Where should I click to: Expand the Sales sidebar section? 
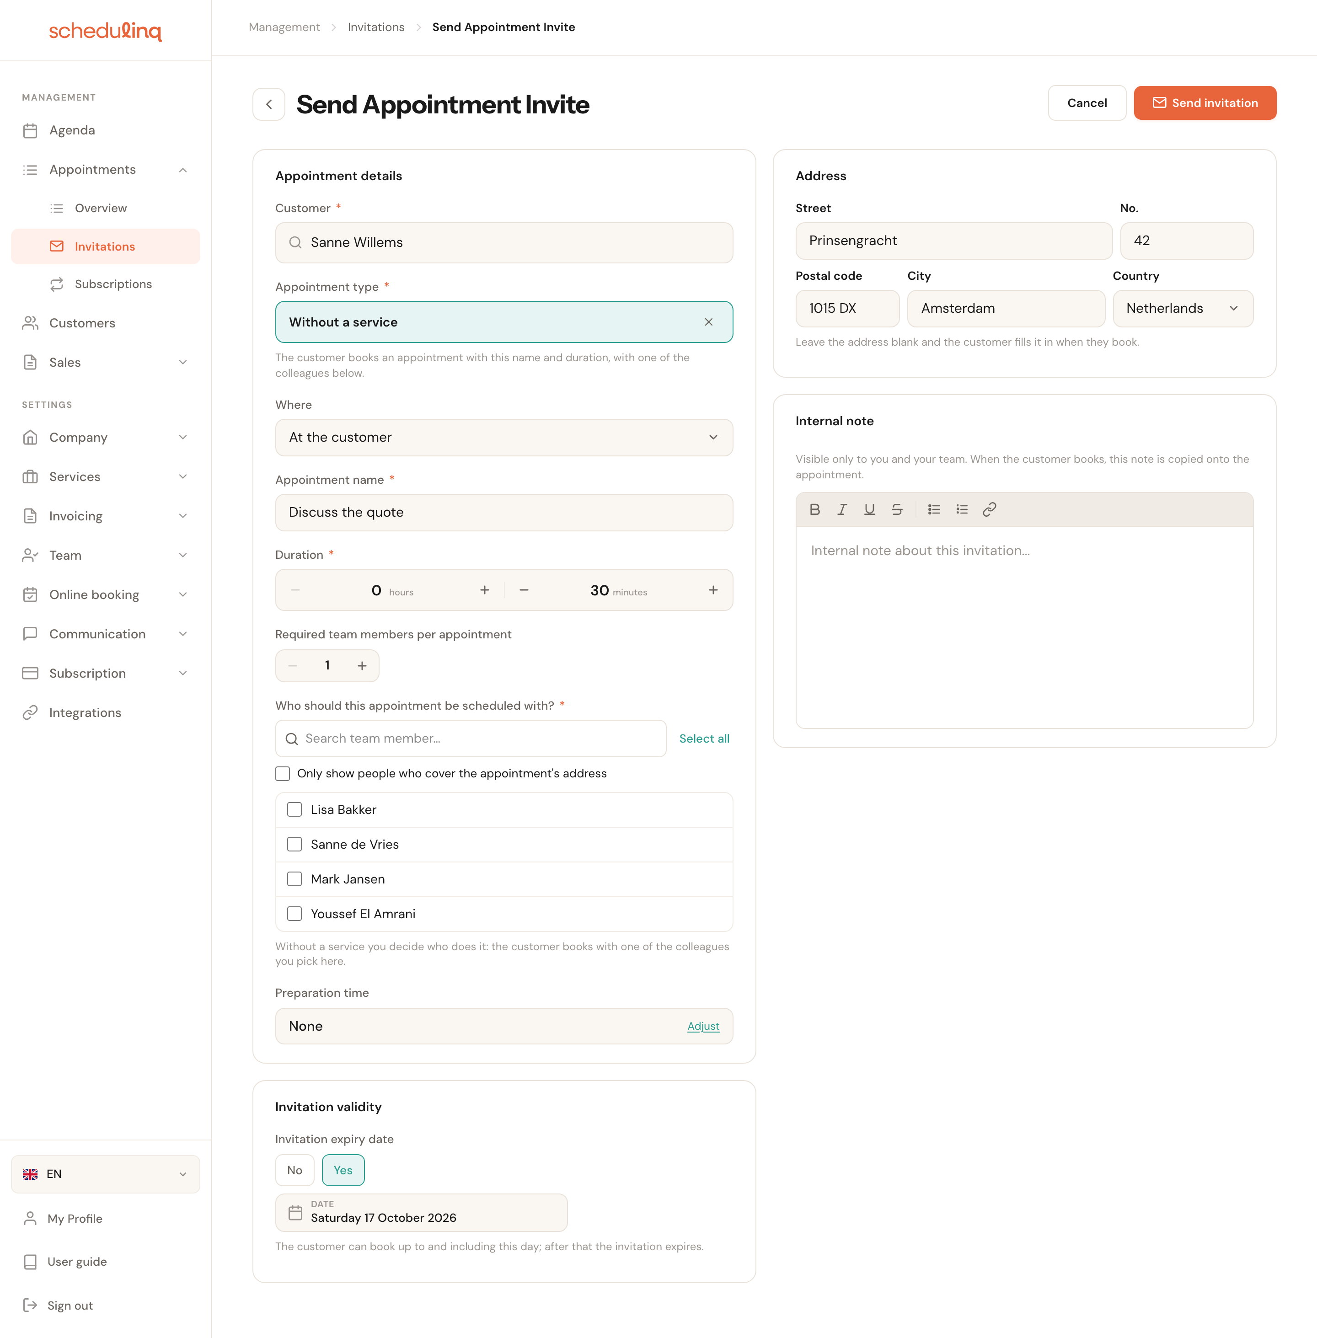point(182,363)
